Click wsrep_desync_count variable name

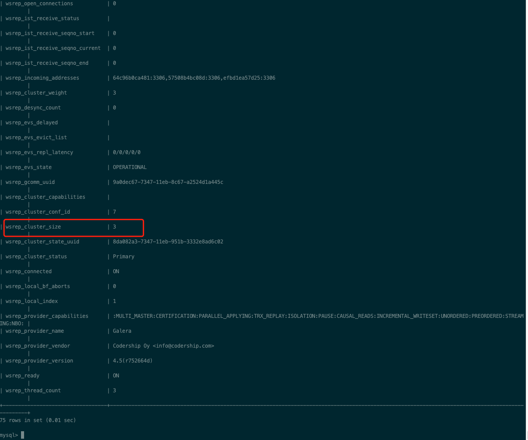click(33, 108)
